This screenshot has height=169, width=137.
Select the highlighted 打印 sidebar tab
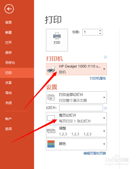coord(17,73)
